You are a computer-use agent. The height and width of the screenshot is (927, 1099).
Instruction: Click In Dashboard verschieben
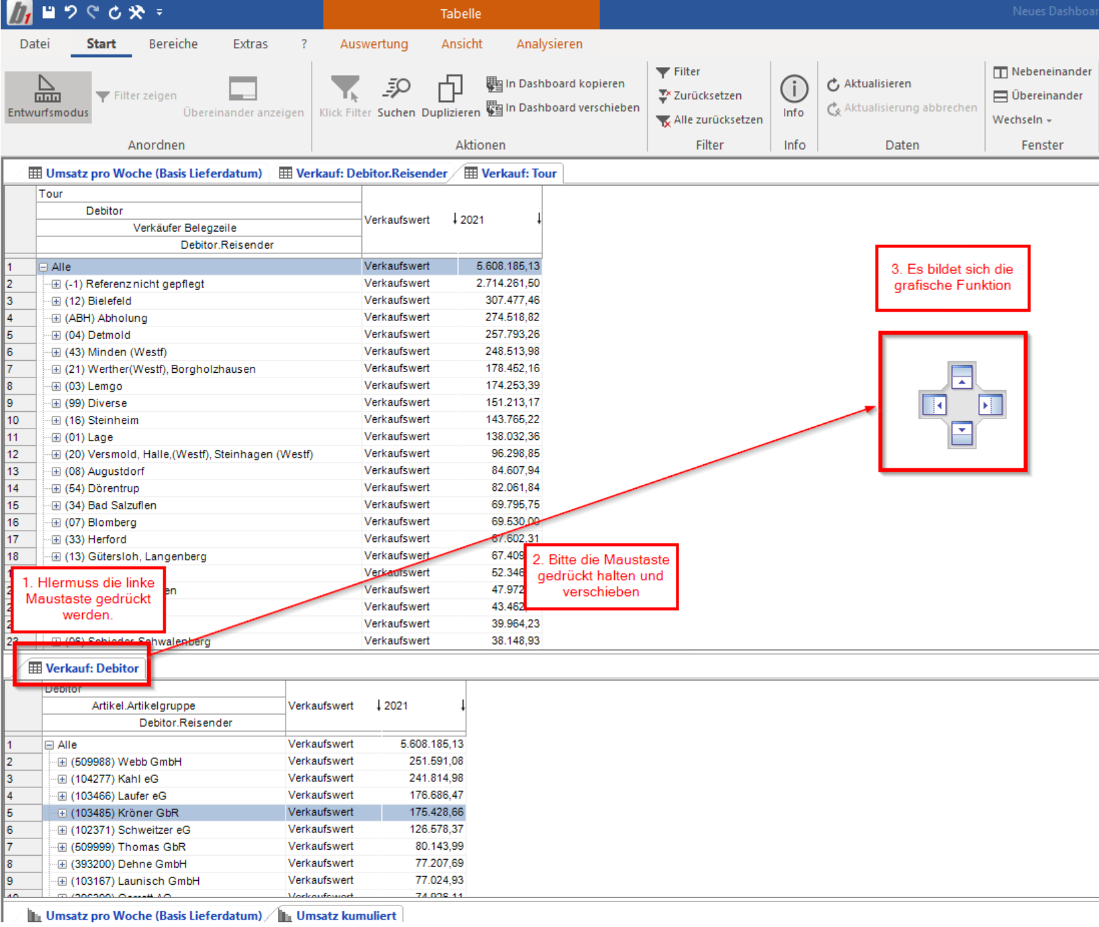coord(563,107)
